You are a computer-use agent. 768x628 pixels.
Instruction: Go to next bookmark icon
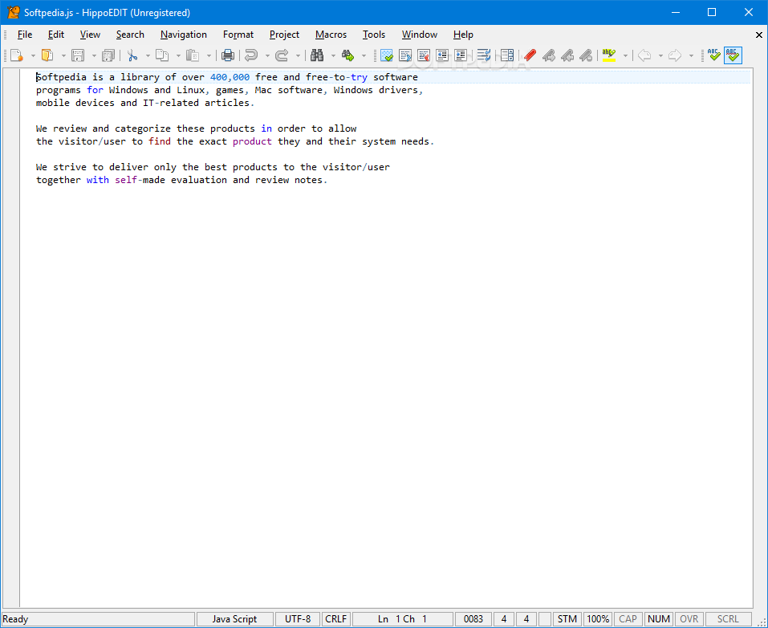[x=549, y=55]
